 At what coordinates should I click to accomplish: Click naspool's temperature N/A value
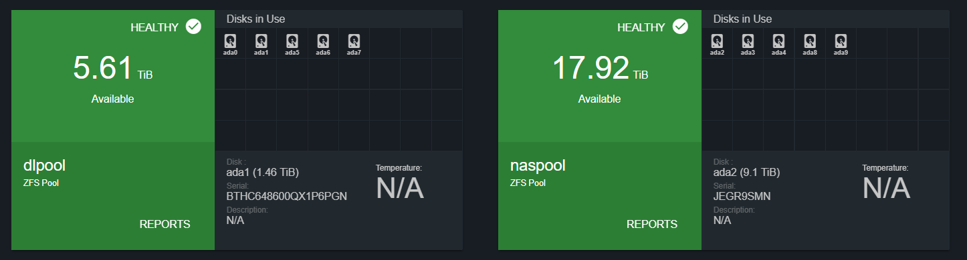887,189
